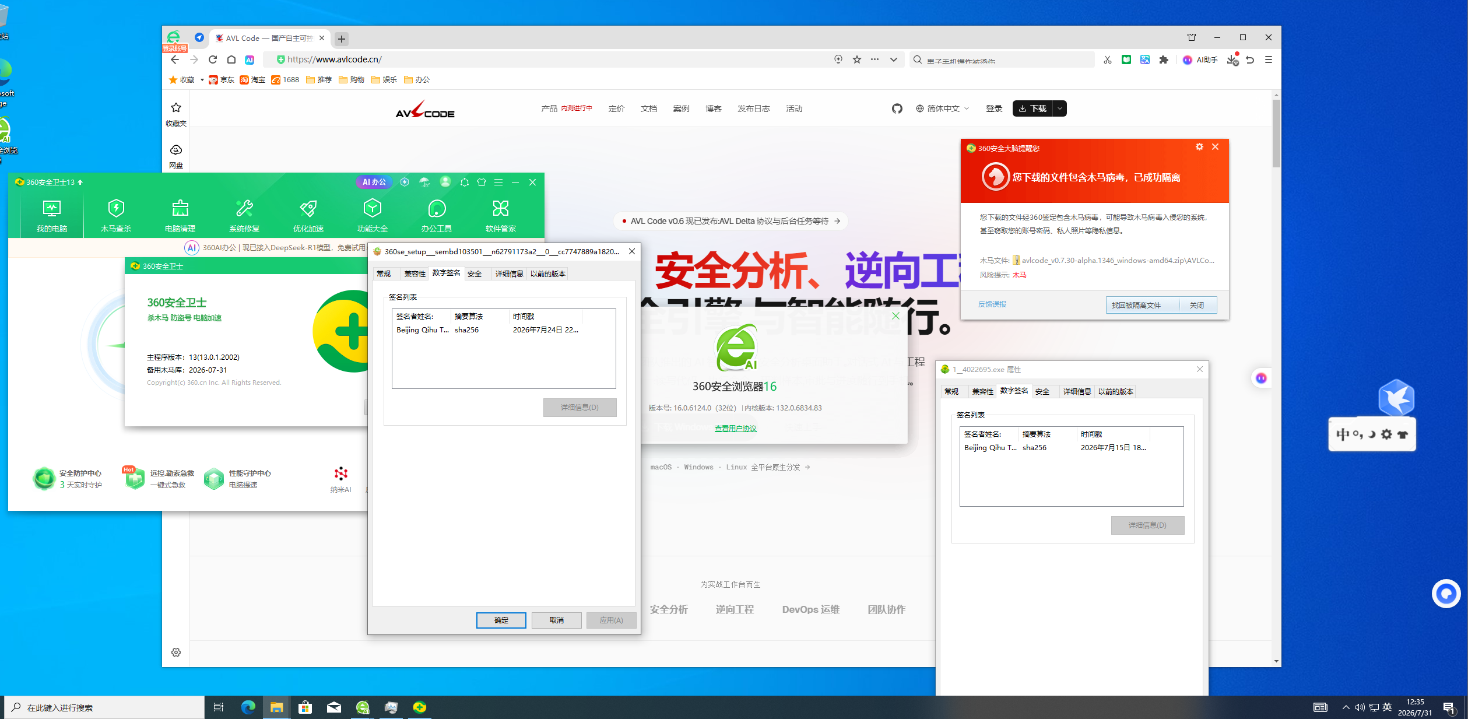Expand the 下载 button dropdown arrow
Viewport: 1468px width, 719px height.
pos(1060,108)
